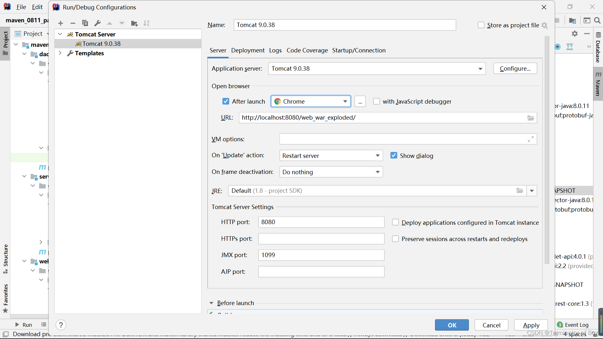Open Edit menu in main window
This screenshot has height=339, width=603.
click(37, 7)
